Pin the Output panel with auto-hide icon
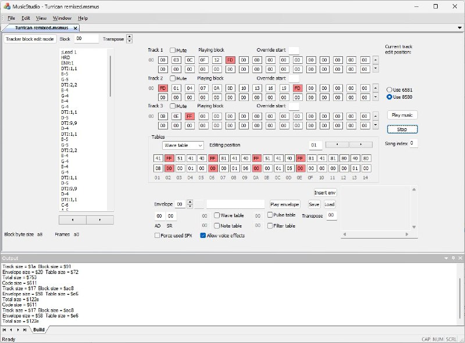Screen dimensions: 465x343 coord(452,258)
